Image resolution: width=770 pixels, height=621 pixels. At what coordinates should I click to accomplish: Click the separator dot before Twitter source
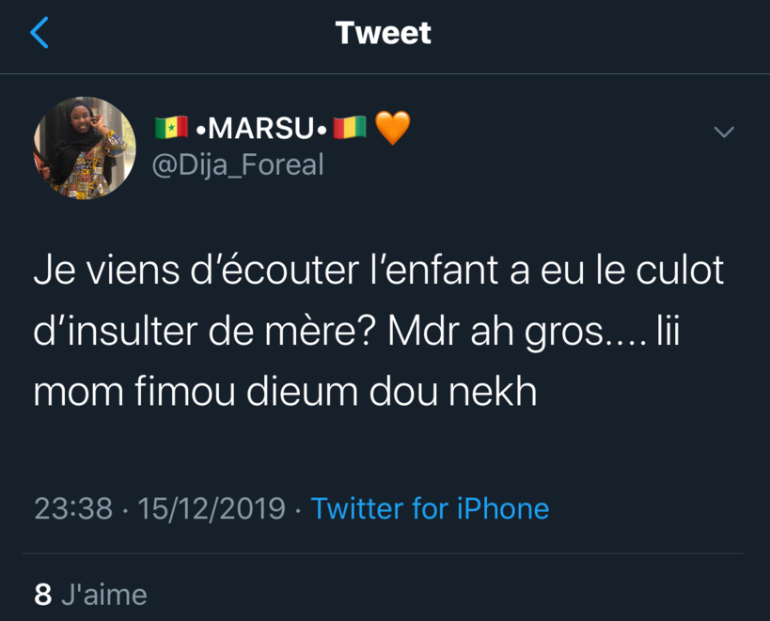tap(302, 508)
